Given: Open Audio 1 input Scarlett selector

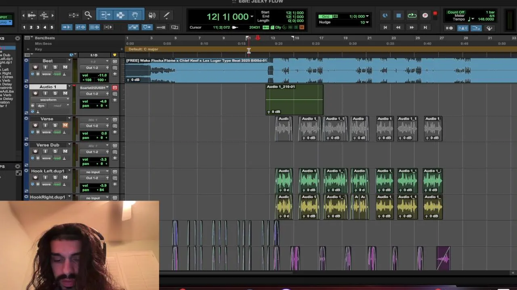Looking at the screenshot, I should click(94, 88).
